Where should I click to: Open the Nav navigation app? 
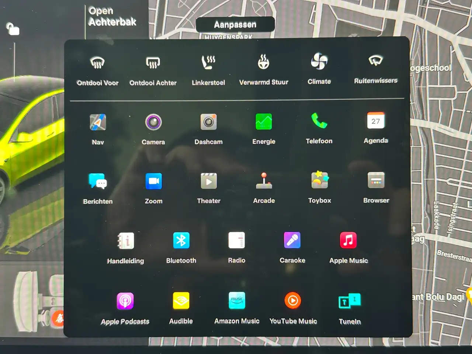pos(98,122)
